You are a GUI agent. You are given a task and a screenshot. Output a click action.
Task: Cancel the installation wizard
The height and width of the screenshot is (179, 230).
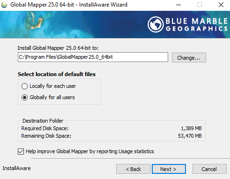[209, 169]
